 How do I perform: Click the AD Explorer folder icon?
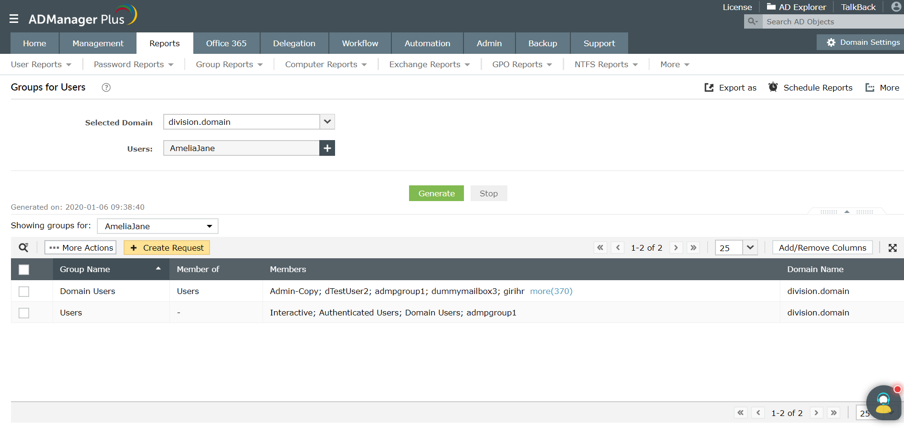click(x=770, y=7)
